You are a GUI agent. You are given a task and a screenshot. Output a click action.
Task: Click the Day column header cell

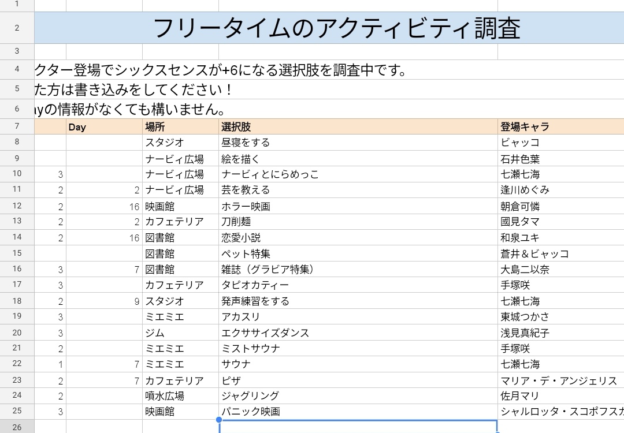coord(104,127)
